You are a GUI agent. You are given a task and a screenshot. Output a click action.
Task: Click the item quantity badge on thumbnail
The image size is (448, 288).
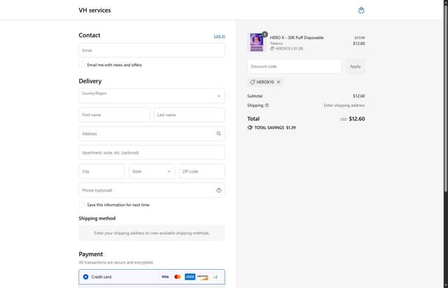tap(265, 34)
